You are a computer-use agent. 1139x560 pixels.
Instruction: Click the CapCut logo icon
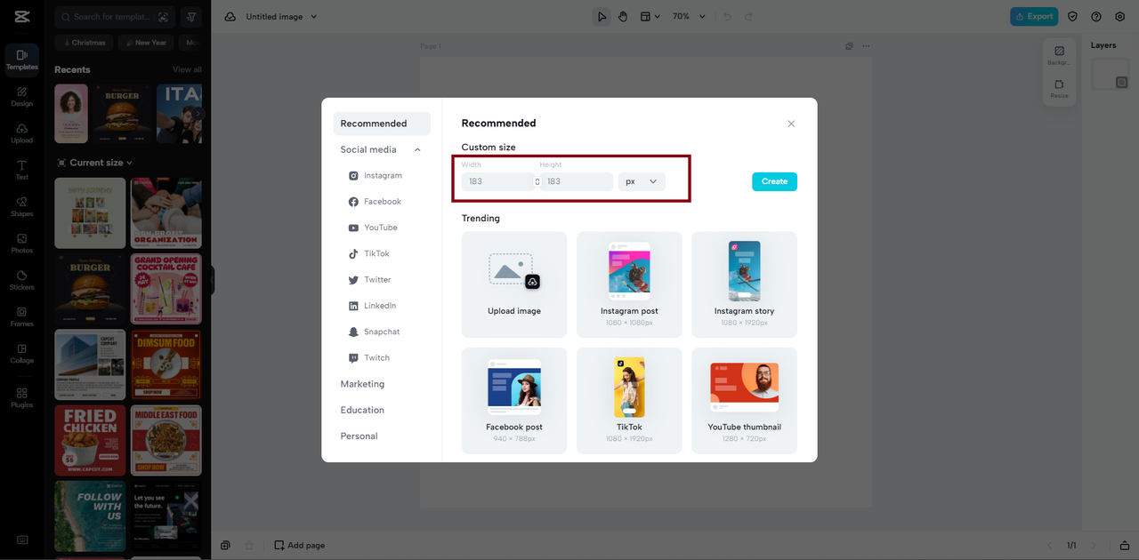click(21, 16)
